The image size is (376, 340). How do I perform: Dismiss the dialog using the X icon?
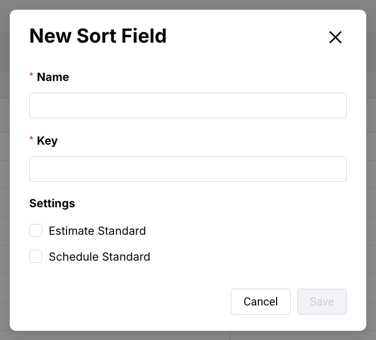335,37
